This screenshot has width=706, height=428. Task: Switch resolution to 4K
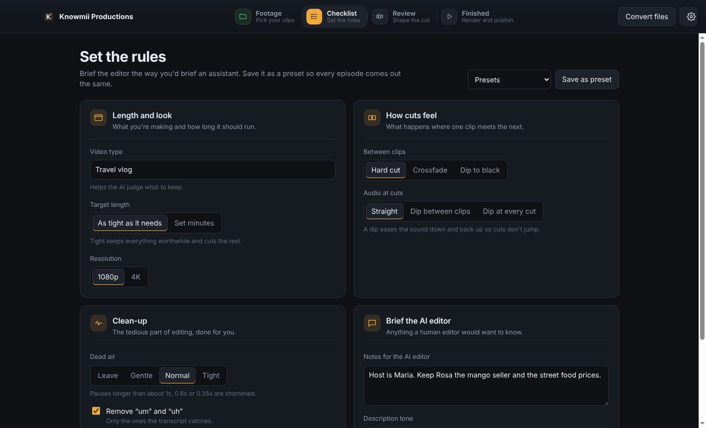click(x=136, y=277)
